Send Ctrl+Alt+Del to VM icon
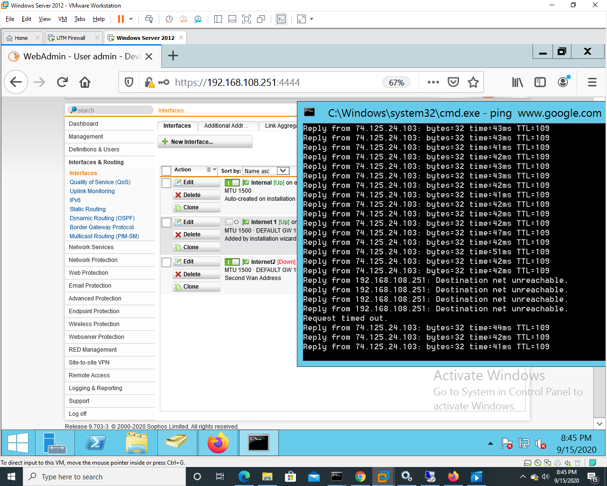The width and height of the screenshot is (607, 486). [x=149, y=19]
